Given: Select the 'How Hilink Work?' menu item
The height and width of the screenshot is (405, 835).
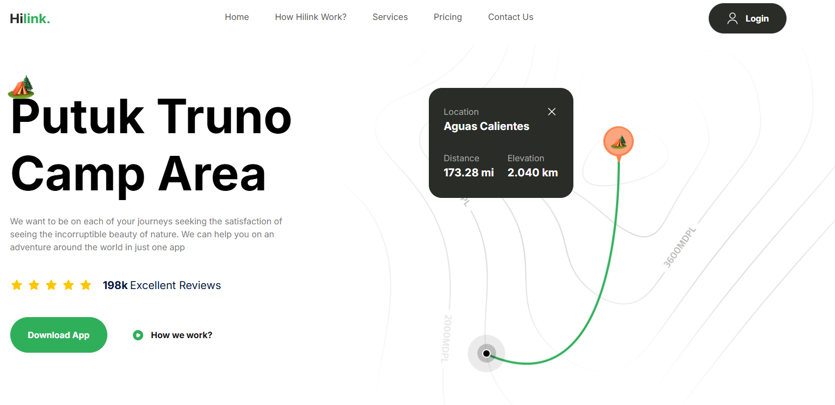Looking at the screenshot, I should 311,17.
